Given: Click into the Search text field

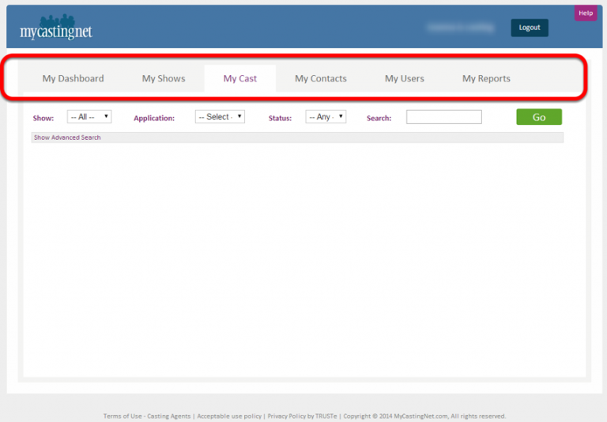Looking at the screenshot, I should [x=443, y=117].
